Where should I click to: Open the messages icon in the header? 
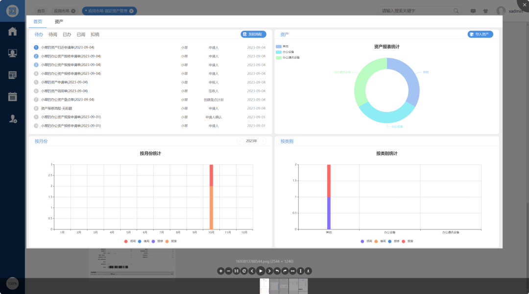pos(473,11)
